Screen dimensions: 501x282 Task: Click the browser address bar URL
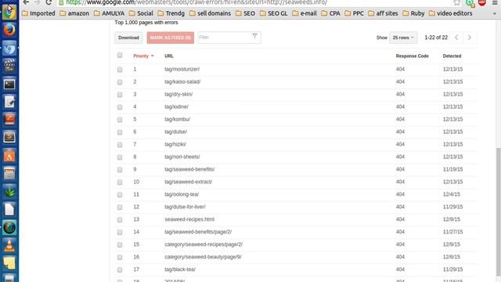tap(196, 2)
